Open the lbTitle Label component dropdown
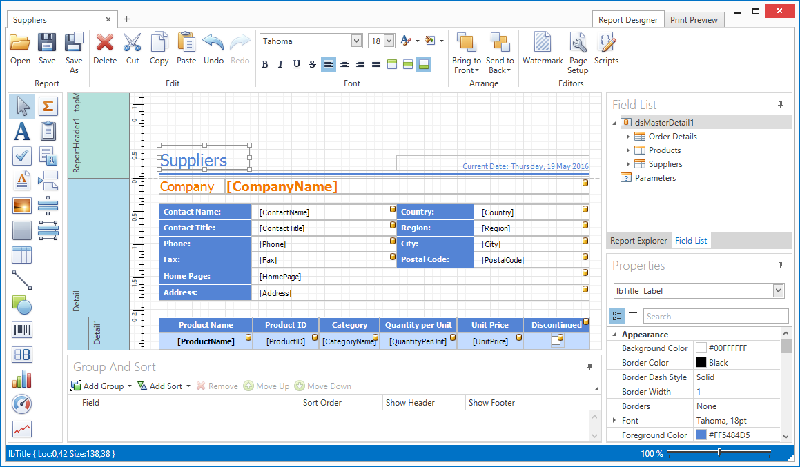Viewport: 800px width, 467px height. point(778,291)
